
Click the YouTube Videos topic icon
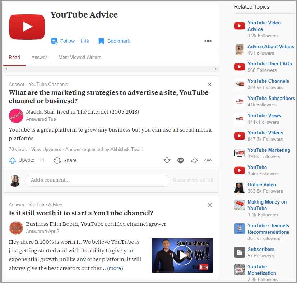point(240,136)
